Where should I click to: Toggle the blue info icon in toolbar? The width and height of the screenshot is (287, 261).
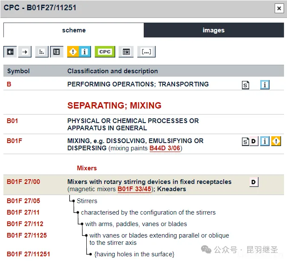pos(85,52)
